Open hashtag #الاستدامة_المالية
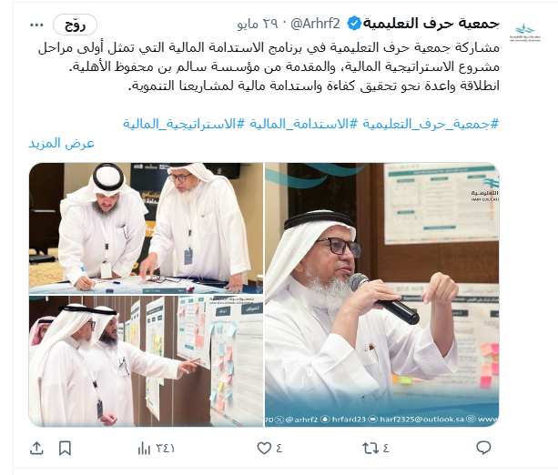Viewport: 558px width, 475px height. point(302,124)
